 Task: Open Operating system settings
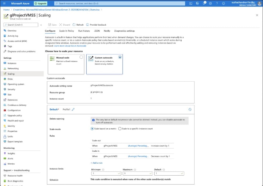(x=16, y=84)
